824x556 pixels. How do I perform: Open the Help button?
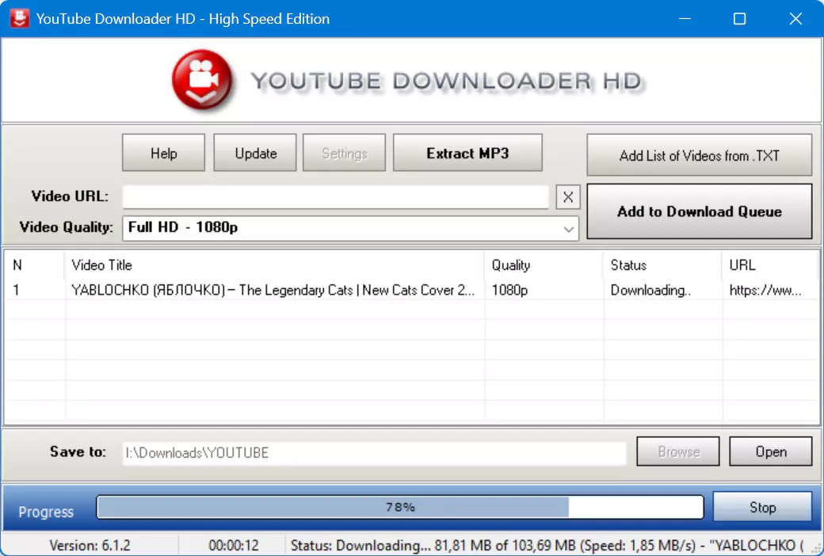pos(163,153)
